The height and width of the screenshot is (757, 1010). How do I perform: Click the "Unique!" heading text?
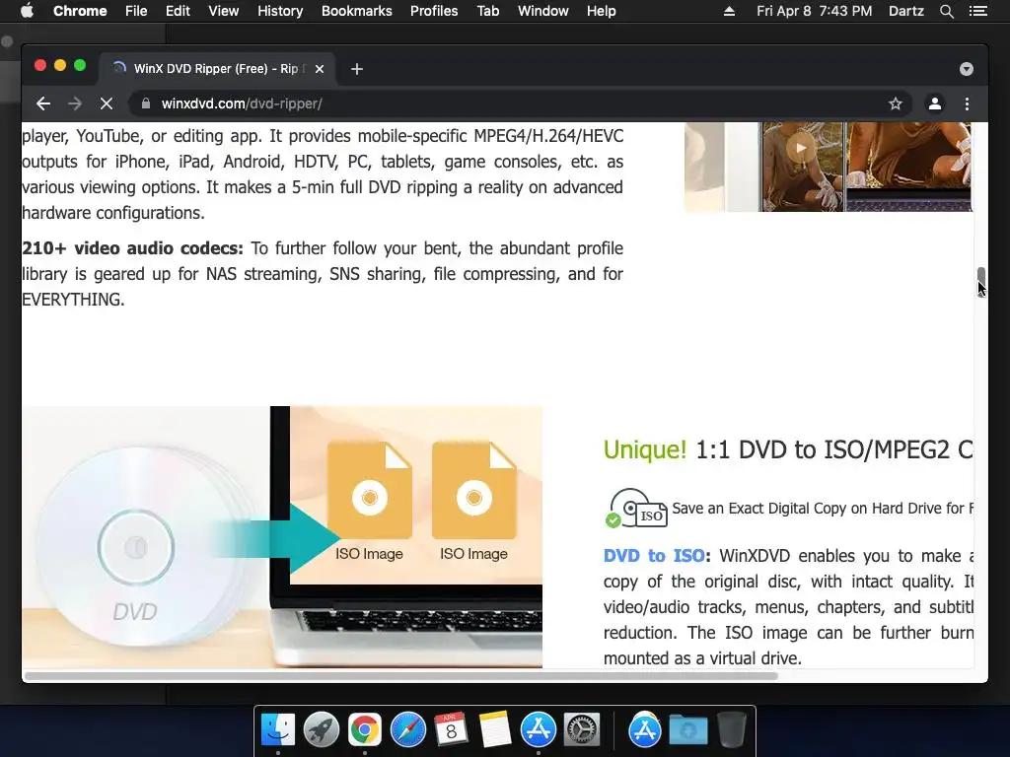tap(645, 449)
